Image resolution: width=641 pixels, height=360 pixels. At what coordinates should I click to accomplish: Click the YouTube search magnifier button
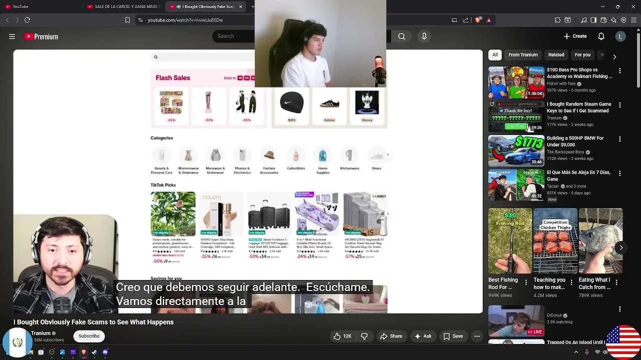(x=402, y=36)
